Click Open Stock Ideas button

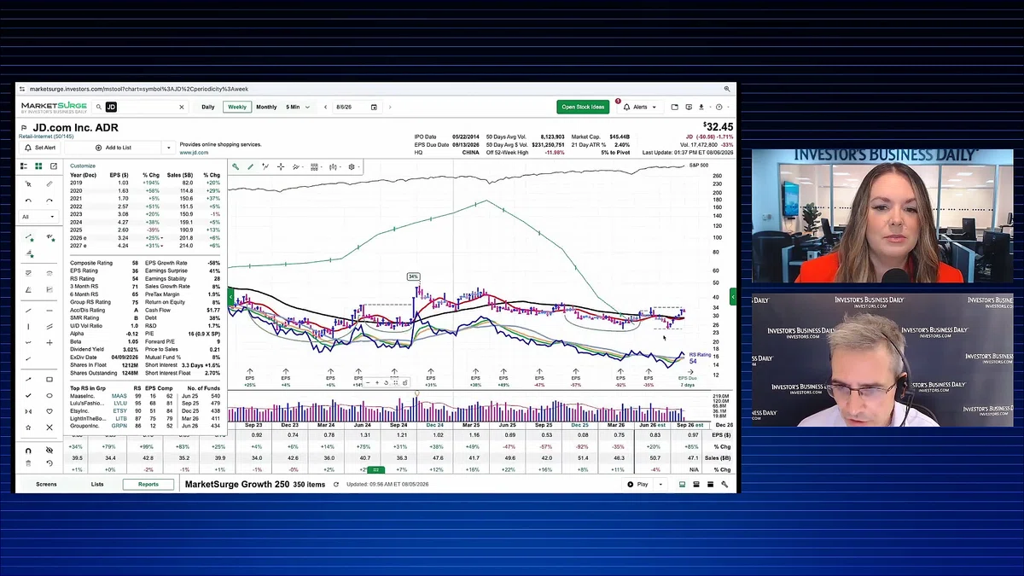pyautogui.click(x=583, y=108)
